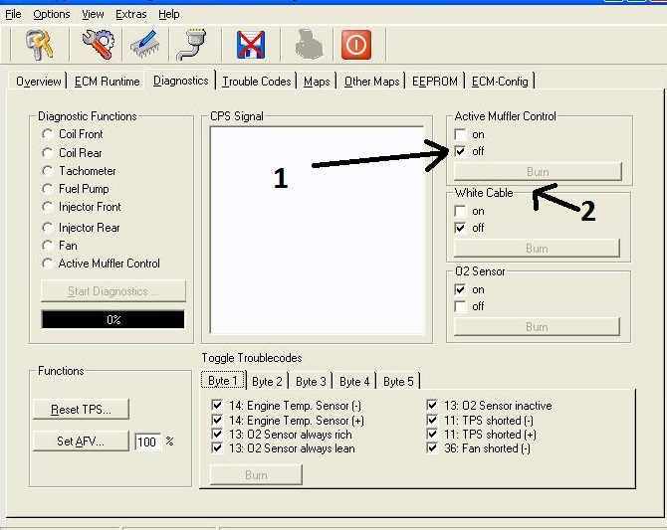Click the CPS Signal display area
The height and width of the screenshot is (530, 667).
[317, 230]
